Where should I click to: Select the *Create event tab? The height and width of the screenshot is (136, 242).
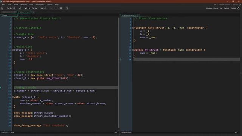tap(9, 15)
